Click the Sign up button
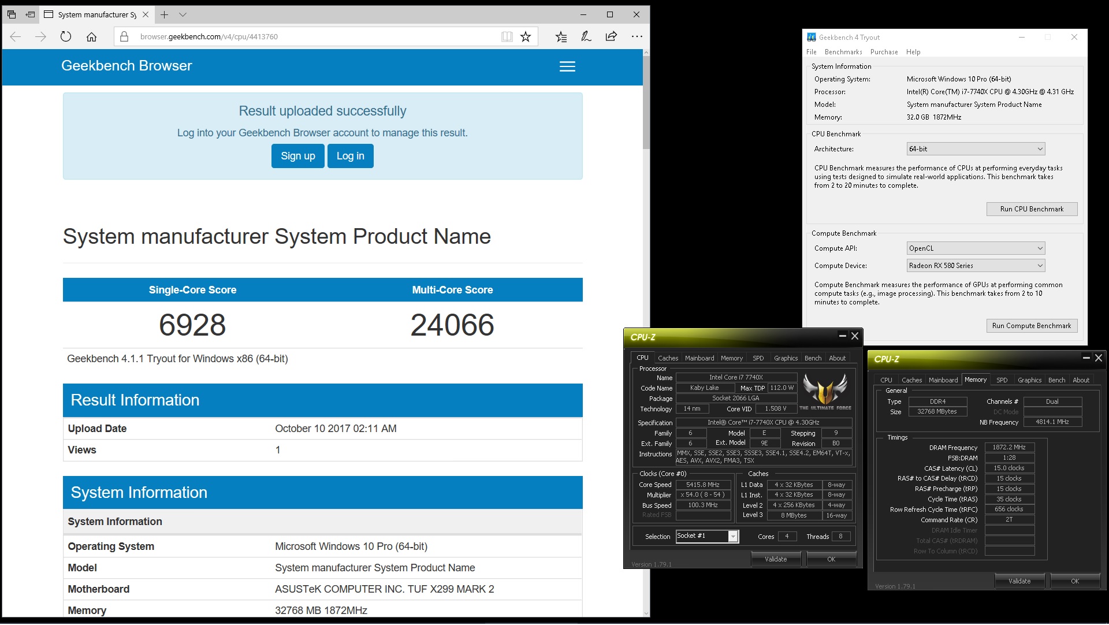Viewport: 1109px width, 625px height. pyautogui.click(x=297, y=156)
